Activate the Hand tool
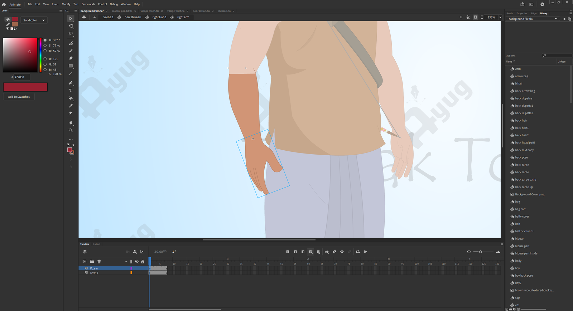573x311 pixels. point(71,123)
